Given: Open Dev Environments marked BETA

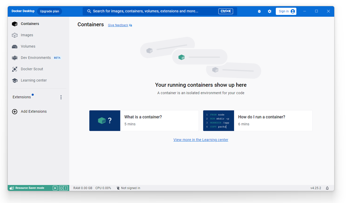Looking at the screenshot, I should tap(36, 58).
